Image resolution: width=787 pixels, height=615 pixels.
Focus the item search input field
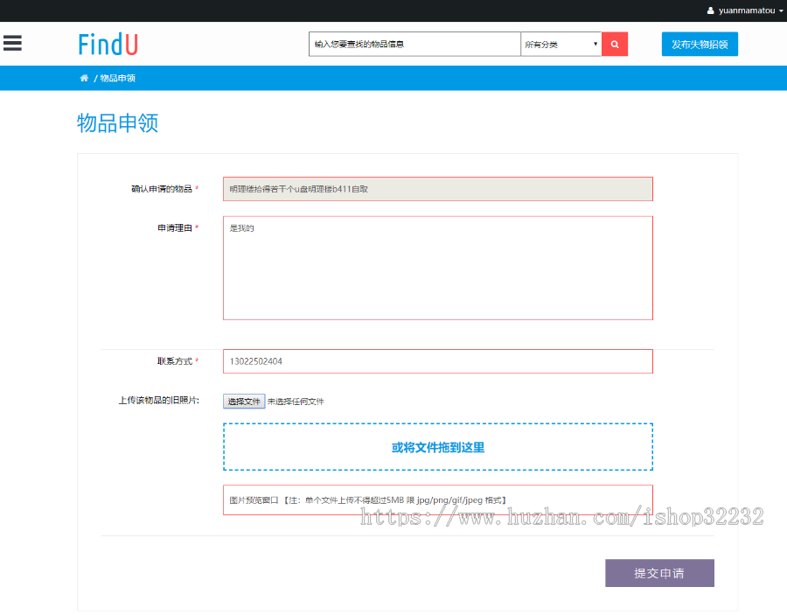click(x=414, y=45)
